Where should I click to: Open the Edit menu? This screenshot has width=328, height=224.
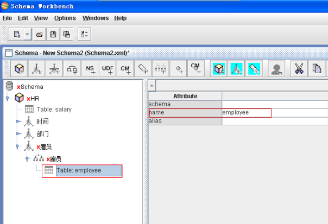pos(23,18)
